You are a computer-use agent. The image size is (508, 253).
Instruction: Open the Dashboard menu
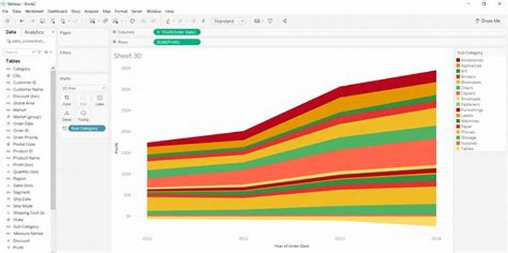click(57, 11)
